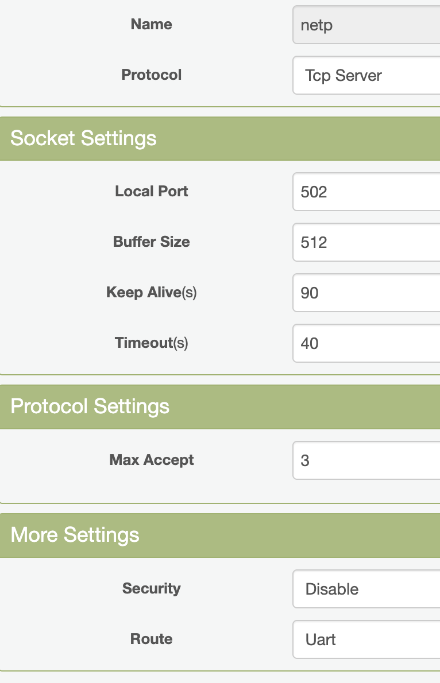
Task: Click the bold Local Port label text
Action: point(152,191)
